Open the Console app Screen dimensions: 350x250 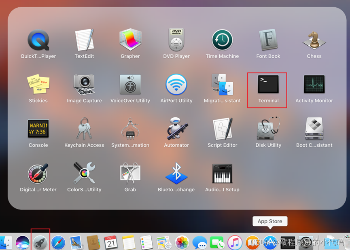[x=38, y=129]
